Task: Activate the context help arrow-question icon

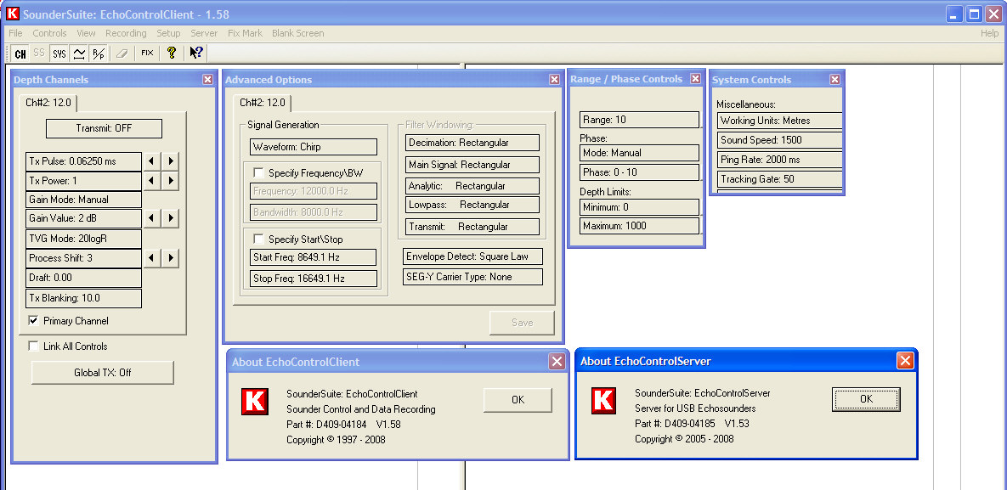Action: (x=195, y=54)
